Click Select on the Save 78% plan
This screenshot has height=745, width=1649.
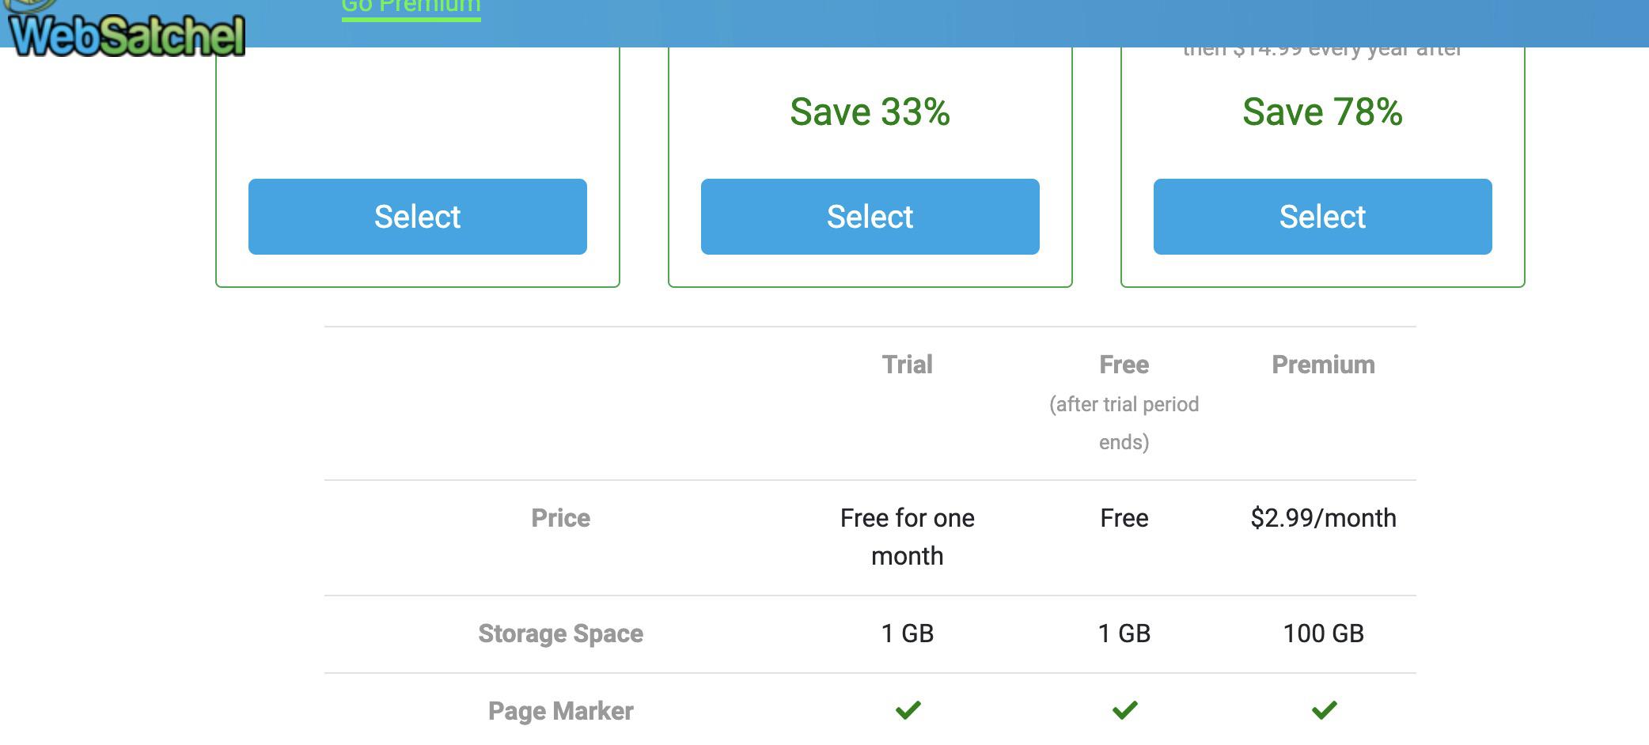[x=1323, y=217]
